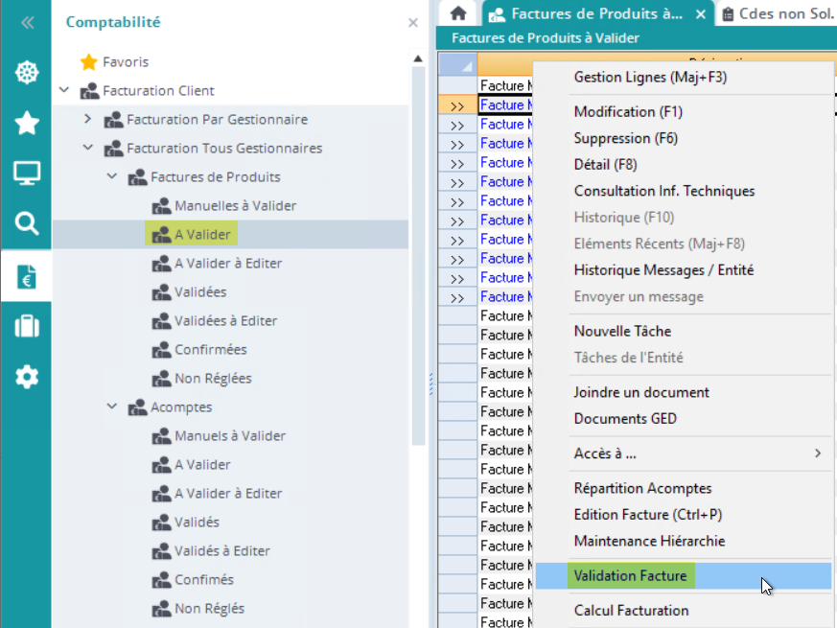The height and width of the screenshot is (628, 837).
Task: Expand the Facturation Par Gestionnaire node
Action: tap(88, 120)
